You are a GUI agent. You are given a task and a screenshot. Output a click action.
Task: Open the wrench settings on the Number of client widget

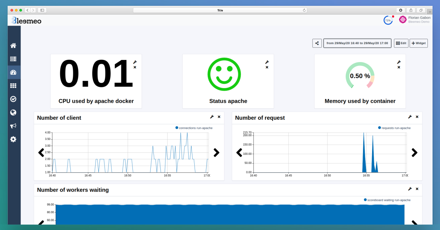tap(212, 117)
